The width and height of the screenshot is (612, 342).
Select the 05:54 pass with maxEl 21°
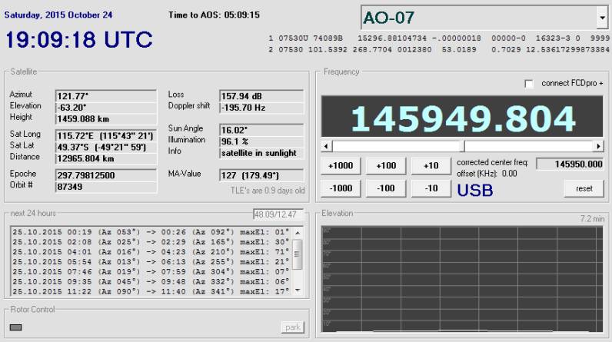[151, 262]
